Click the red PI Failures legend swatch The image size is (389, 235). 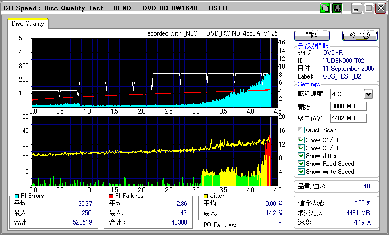(x=111, y=196)
